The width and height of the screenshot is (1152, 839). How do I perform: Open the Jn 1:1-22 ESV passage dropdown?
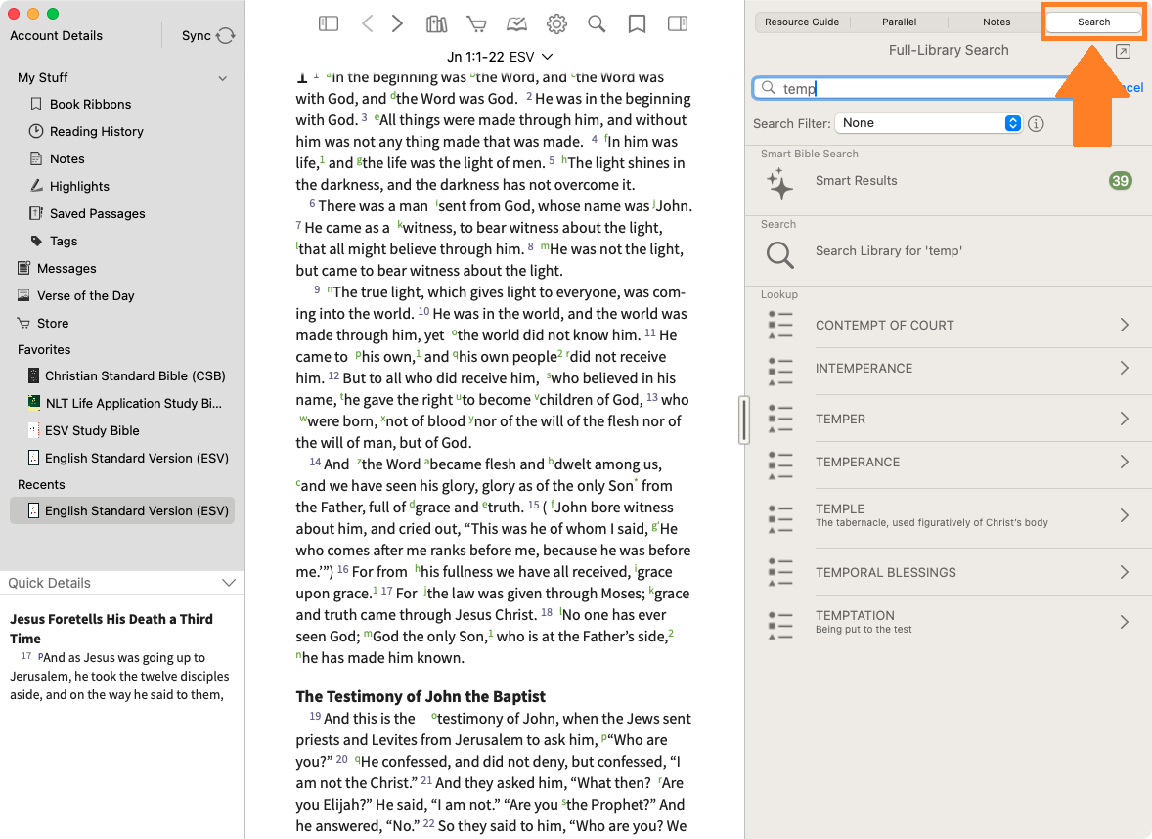(500, 57)
